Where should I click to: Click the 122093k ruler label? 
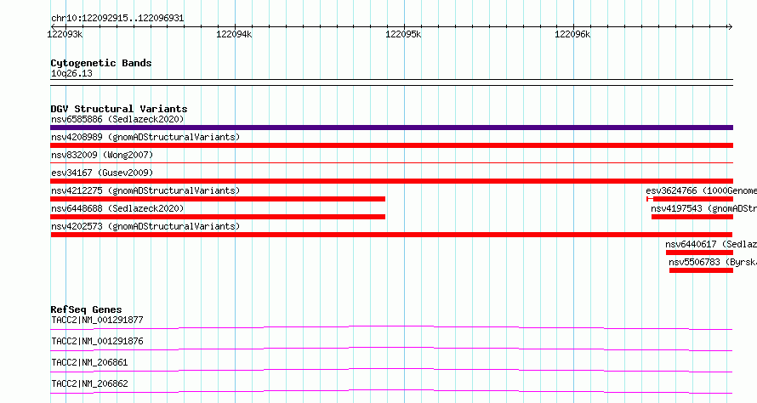(65, 34)
